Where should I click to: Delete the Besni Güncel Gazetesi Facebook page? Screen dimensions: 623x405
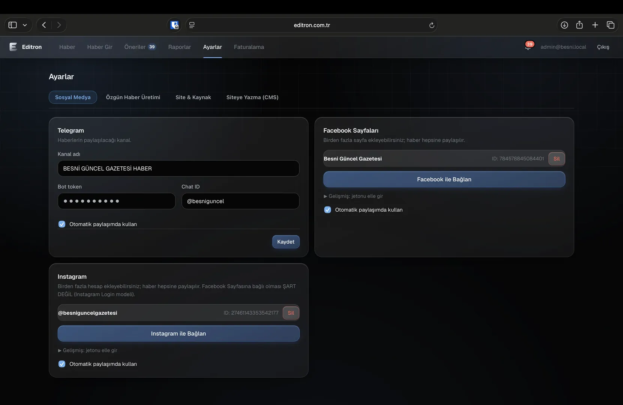tap(557, 158)
